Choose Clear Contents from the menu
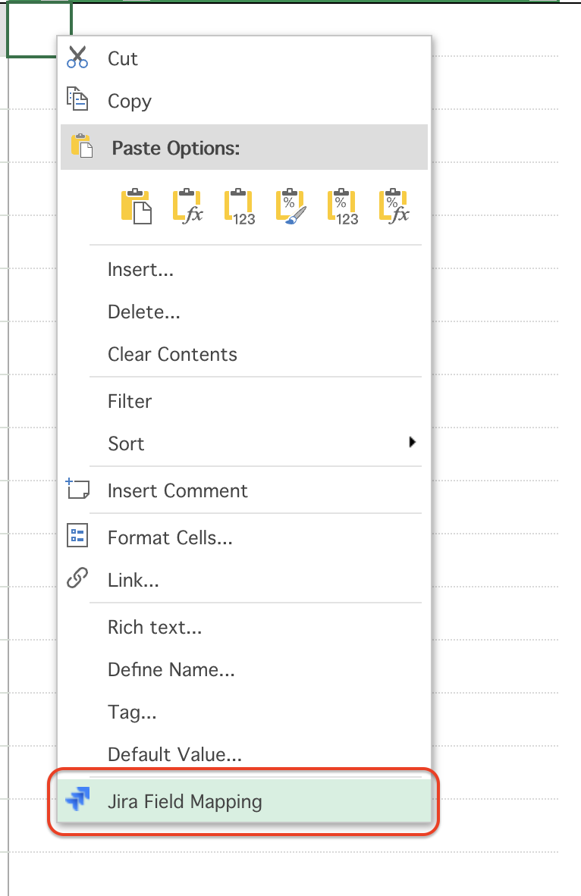This screenshot has height=896, width=581. click(171, 354)
